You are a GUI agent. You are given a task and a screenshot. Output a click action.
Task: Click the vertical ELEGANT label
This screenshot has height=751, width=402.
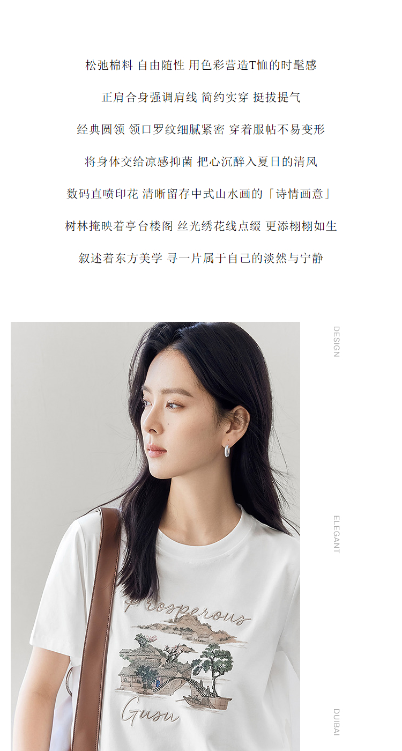tap(336, 534)
